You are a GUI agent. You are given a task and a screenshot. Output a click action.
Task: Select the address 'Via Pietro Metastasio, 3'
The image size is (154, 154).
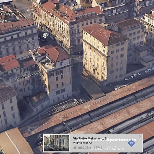coord(90,138)
